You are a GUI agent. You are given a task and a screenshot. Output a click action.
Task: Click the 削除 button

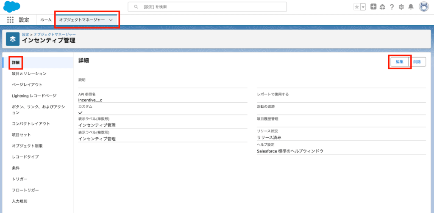click(x=417, y=62)
